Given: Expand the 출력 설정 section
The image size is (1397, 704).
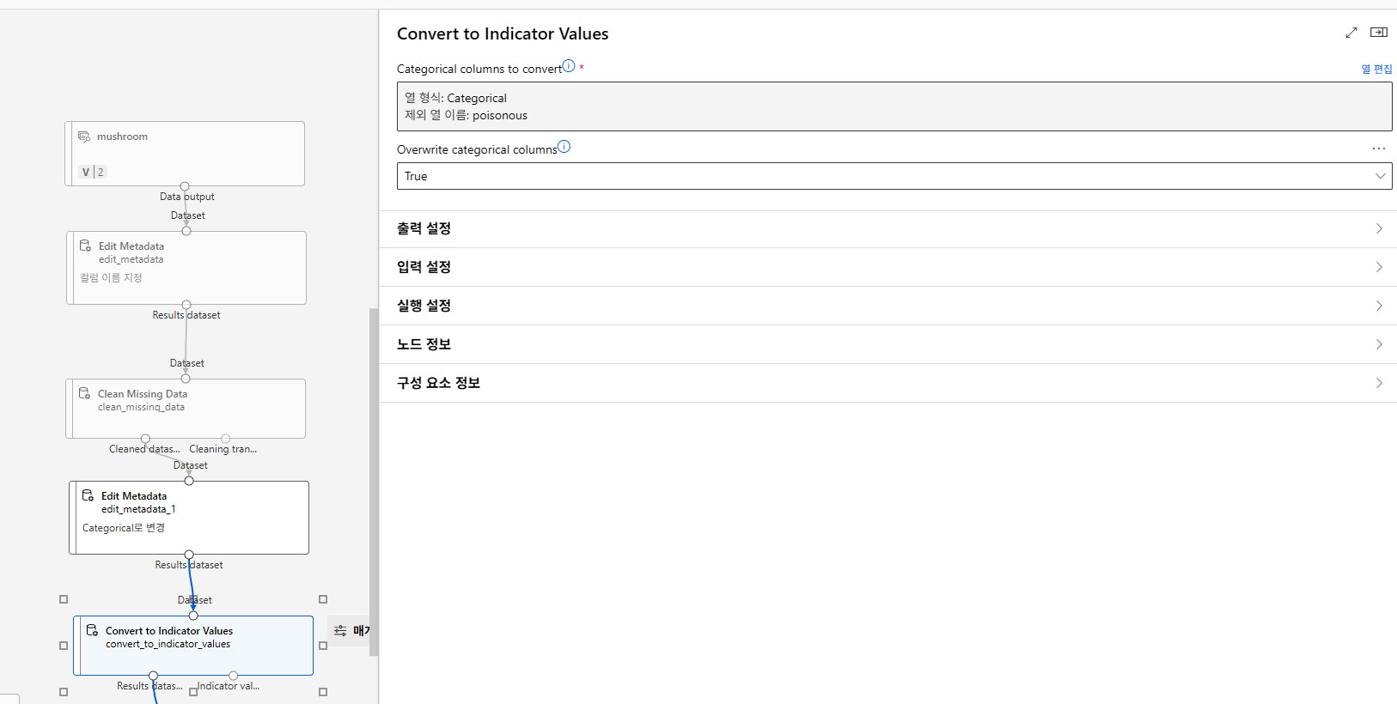Looking at the screenshot, I should (888, 228).
